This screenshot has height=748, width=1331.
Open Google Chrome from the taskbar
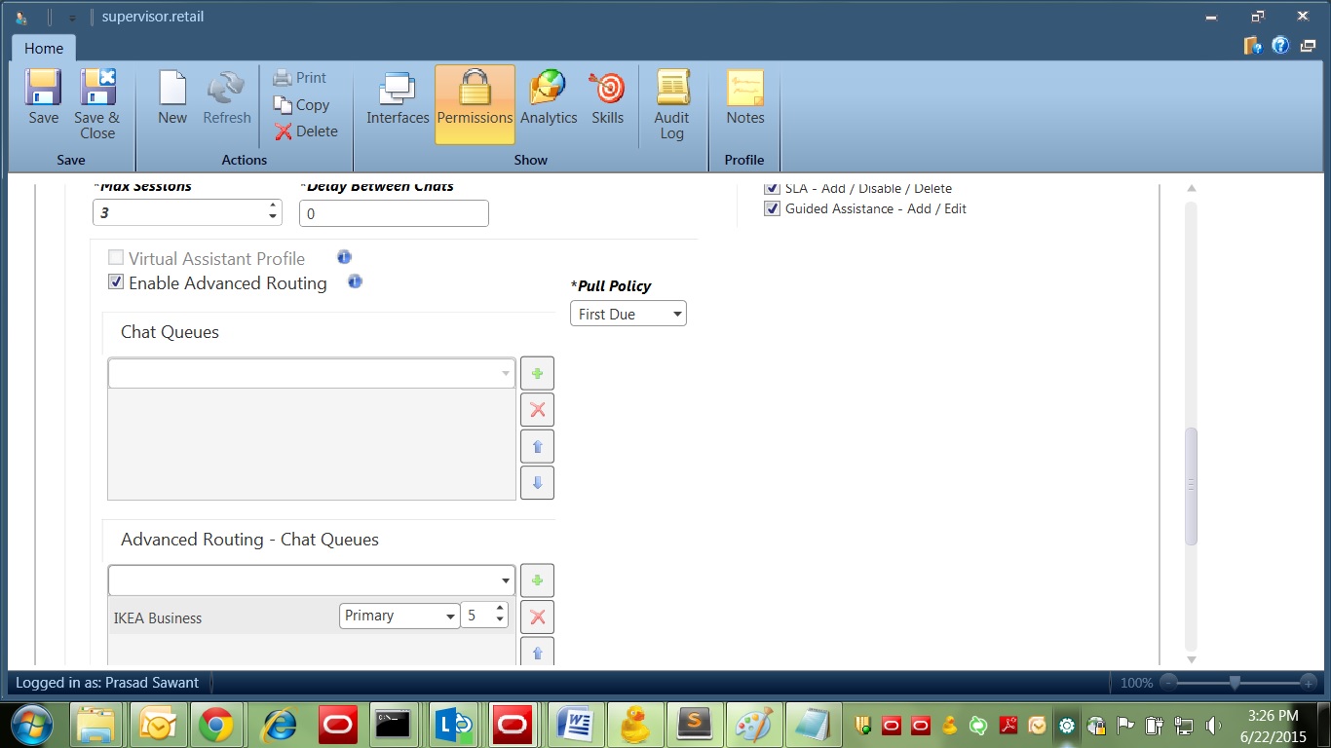pyautogui.click(x=216, y=725)
